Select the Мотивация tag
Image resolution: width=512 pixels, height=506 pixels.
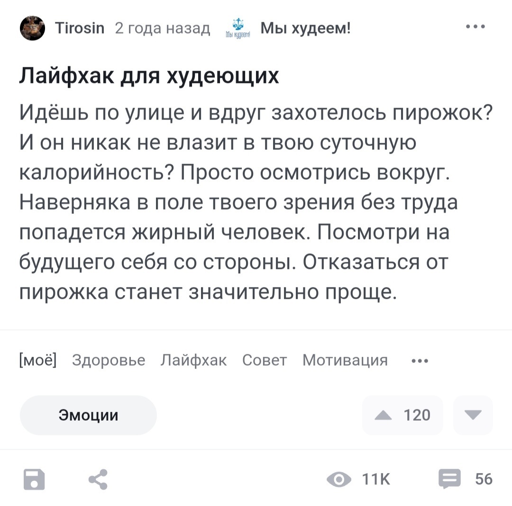click(x=345, y=360)
